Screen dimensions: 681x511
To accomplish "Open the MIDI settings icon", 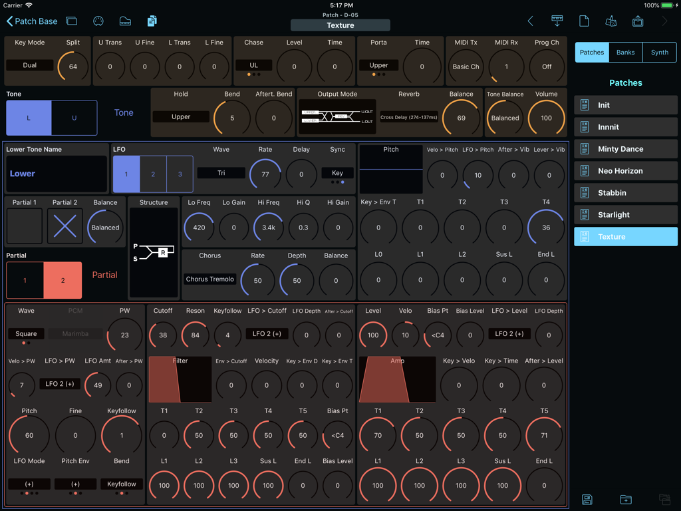I will pos(98,21).
